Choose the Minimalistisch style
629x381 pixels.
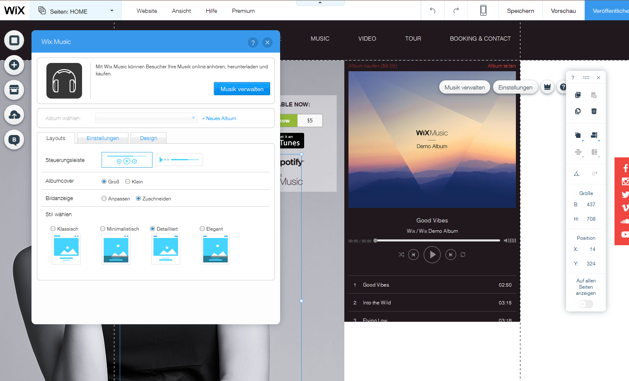[103, 229]
